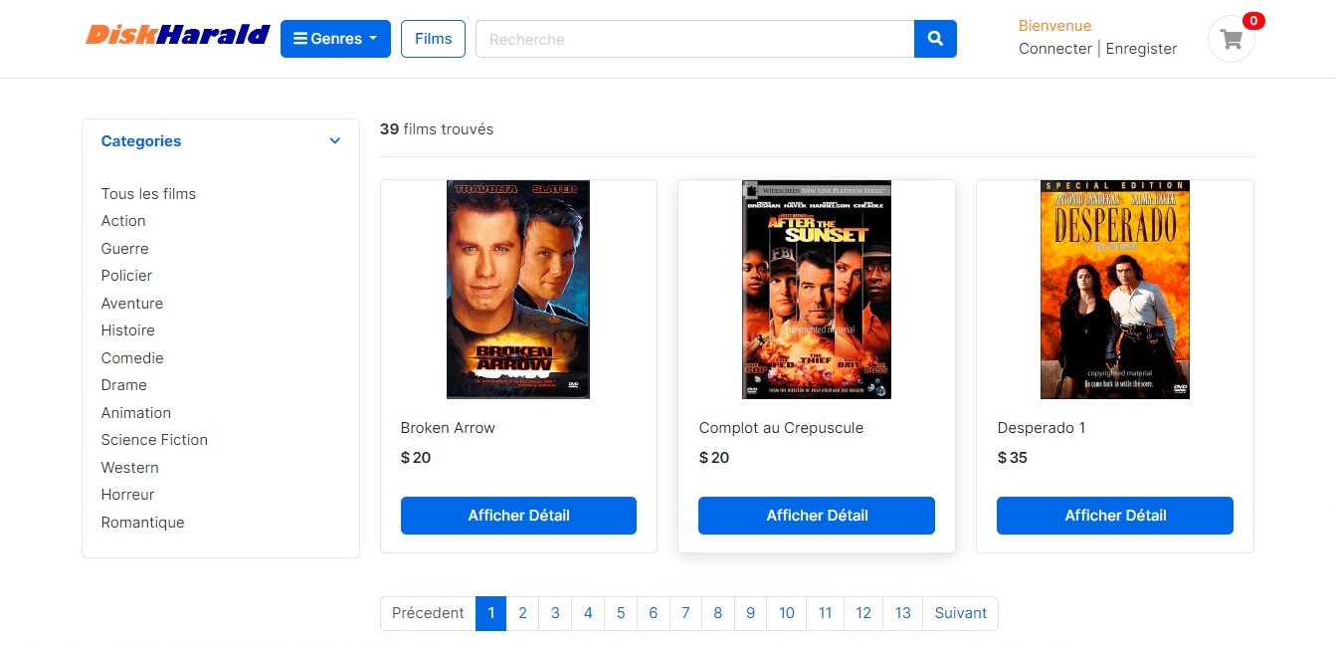This screenshot has width=1336, height=648.
Task: Click Afficher Détail for Broken Arrow
Action: [518, 516]
